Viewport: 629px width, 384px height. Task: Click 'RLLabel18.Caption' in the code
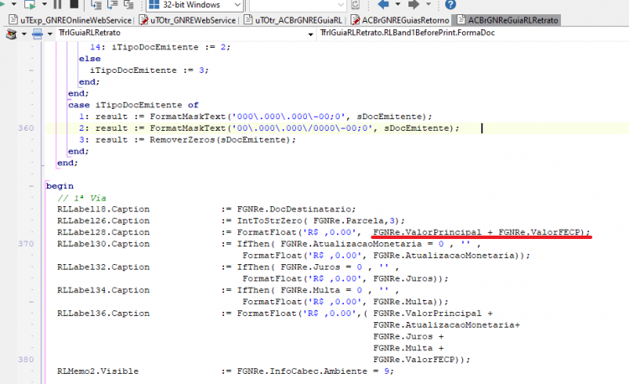[x=103, y=210]
